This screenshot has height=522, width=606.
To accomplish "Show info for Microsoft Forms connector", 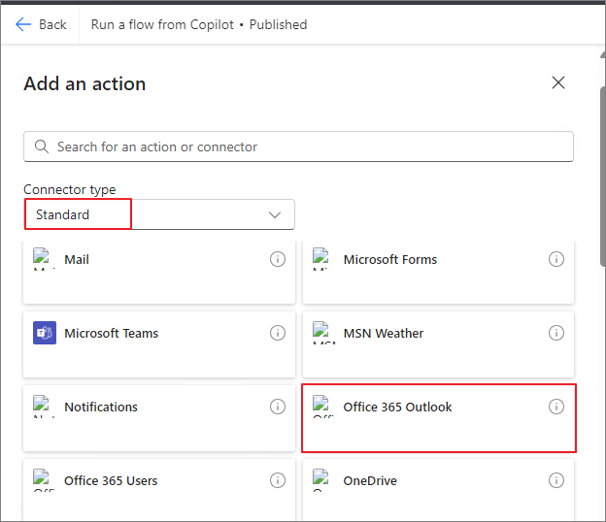I will [556, 259].
